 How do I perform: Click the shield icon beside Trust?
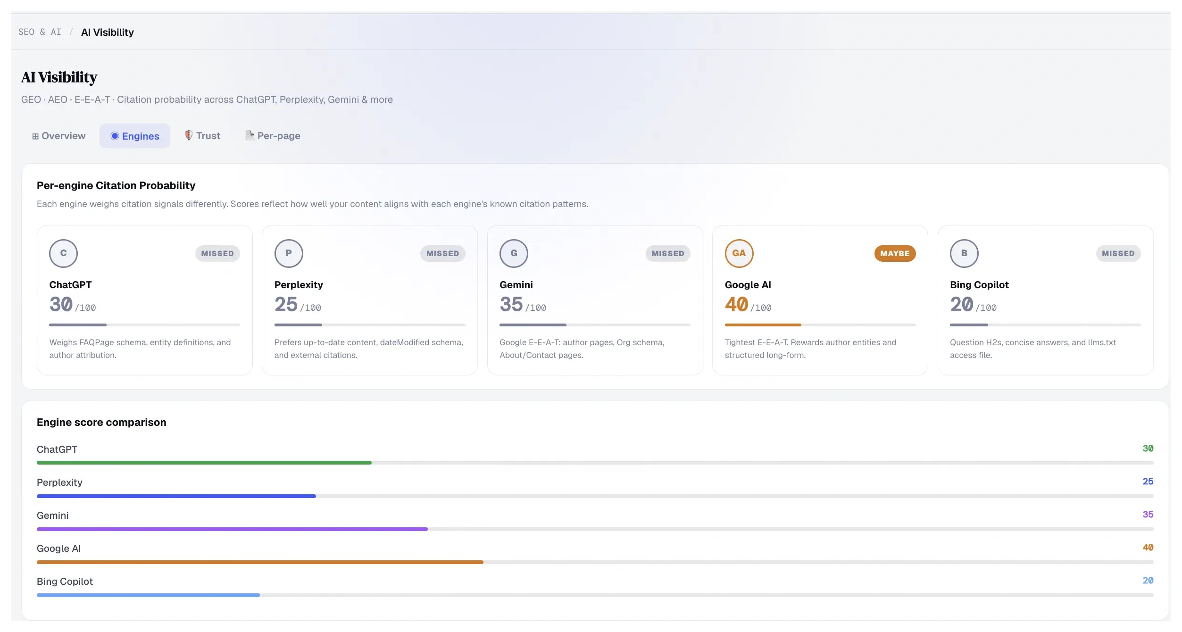(188, 135)
